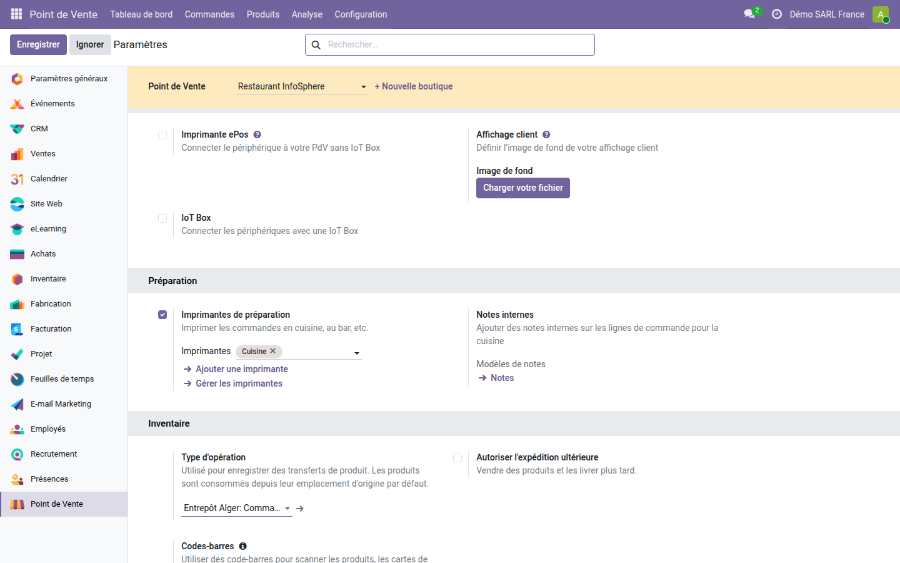Click info icon next to Codes-barres
Screen dimensions: 900x563
pyautogui.click(x=243, y=546)
